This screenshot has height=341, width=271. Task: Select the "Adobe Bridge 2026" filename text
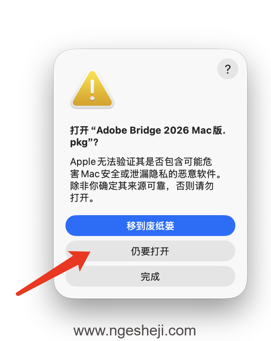pyautogui.click(x=134, y=131)
